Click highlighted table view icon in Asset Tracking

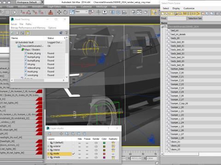[x=28, y=33]
